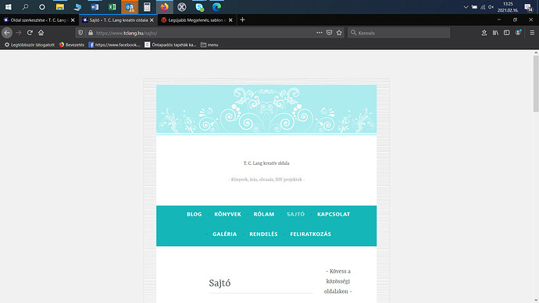Show hidden system tray icons
Image resolution: width=539 pixels, height=303 pixels.
(466, 7)
